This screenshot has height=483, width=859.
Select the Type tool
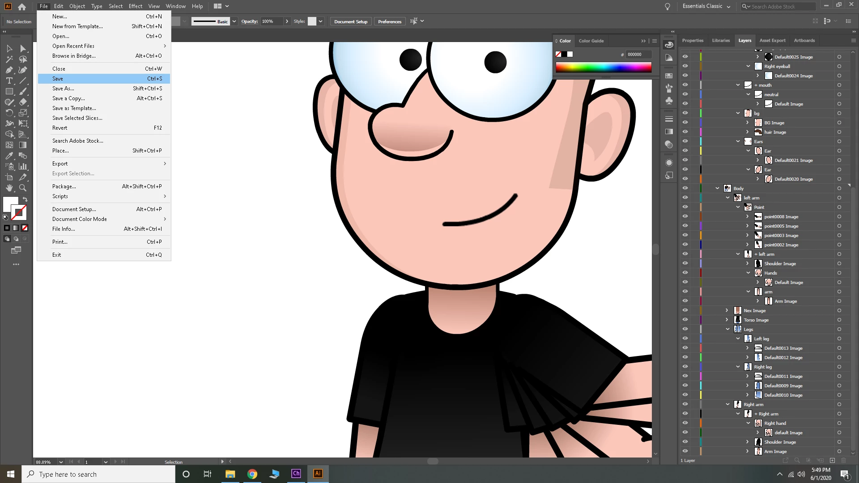[x=9, y=80]
